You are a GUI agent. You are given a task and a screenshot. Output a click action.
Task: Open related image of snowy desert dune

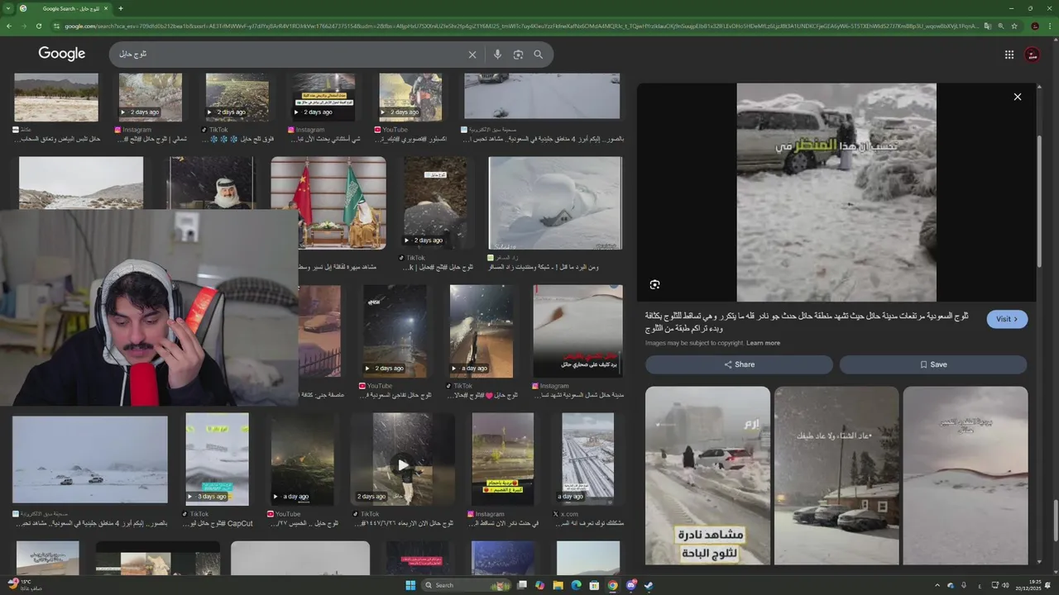coord(966,476)
